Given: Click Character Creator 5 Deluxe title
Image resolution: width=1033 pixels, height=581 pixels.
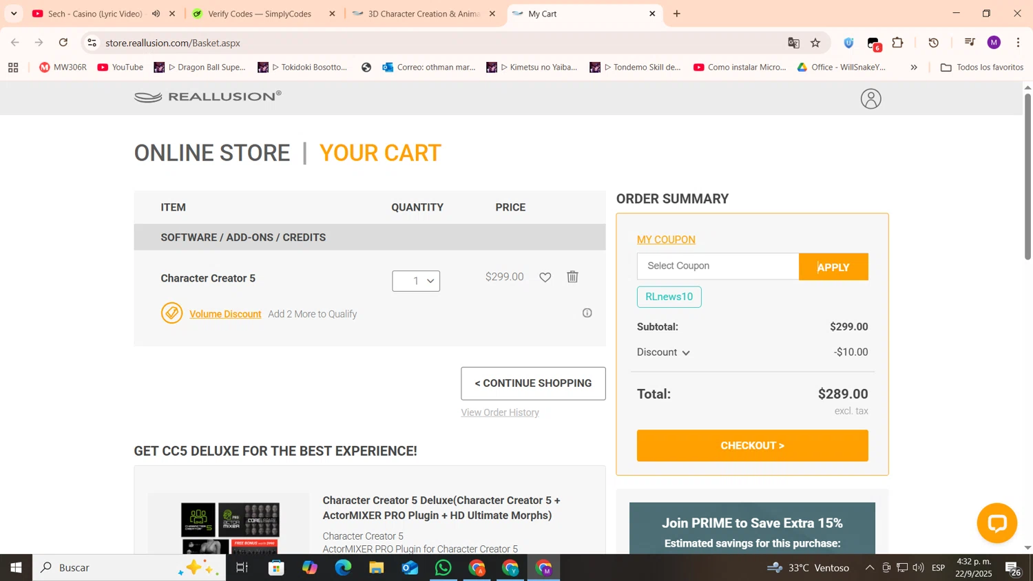Looking at the screenshot, I should pos(441,508).
